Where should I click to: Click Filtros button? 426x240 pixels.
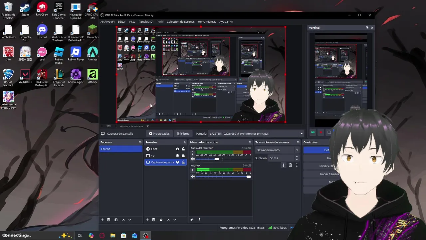tap(183, 134)
